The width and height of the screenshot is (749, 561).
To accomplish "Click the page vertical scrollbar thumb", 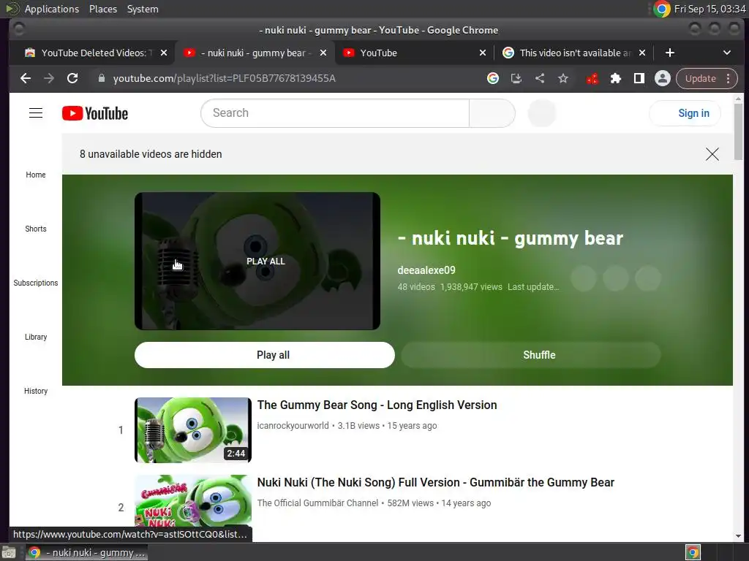I will click(738, 131).
